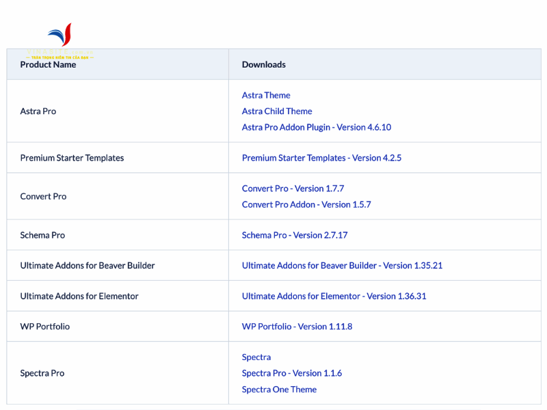Select the Astra Pro product name cell
547x410 pixels.
pyautogui.click(x=38, y=111)
